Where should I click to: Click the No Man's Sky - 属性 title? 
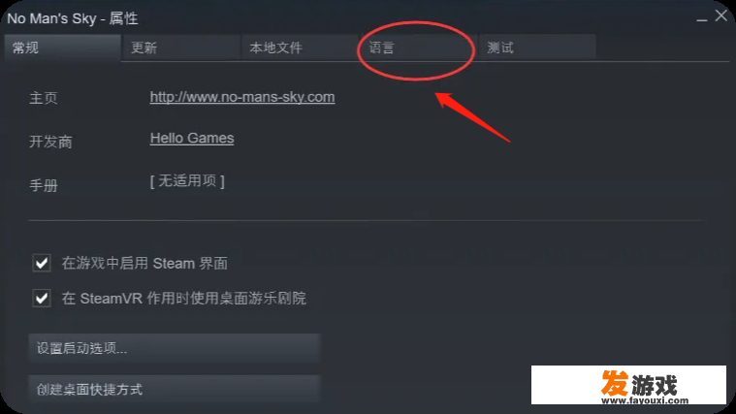pos(73,18)
